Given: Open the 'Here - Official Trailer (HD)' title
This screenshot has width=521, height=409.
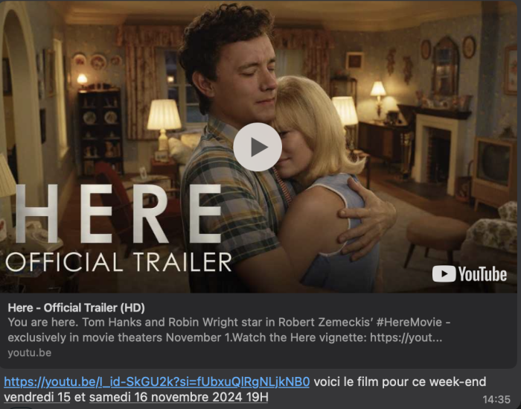Looking at the screenshot, I should pyautogui.click(x=77, y=308).
